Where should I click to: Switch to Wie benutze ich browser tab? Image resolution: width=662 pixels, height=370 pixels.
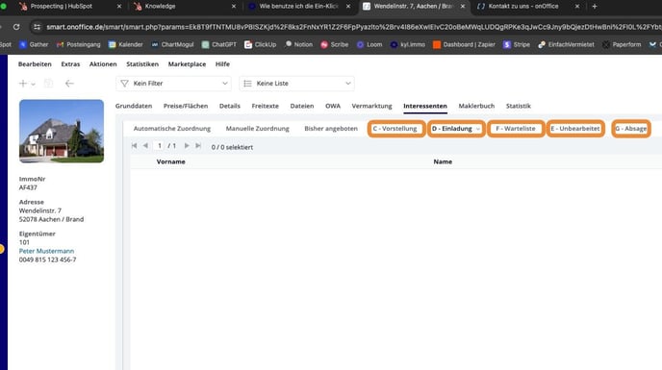[298, 7]
